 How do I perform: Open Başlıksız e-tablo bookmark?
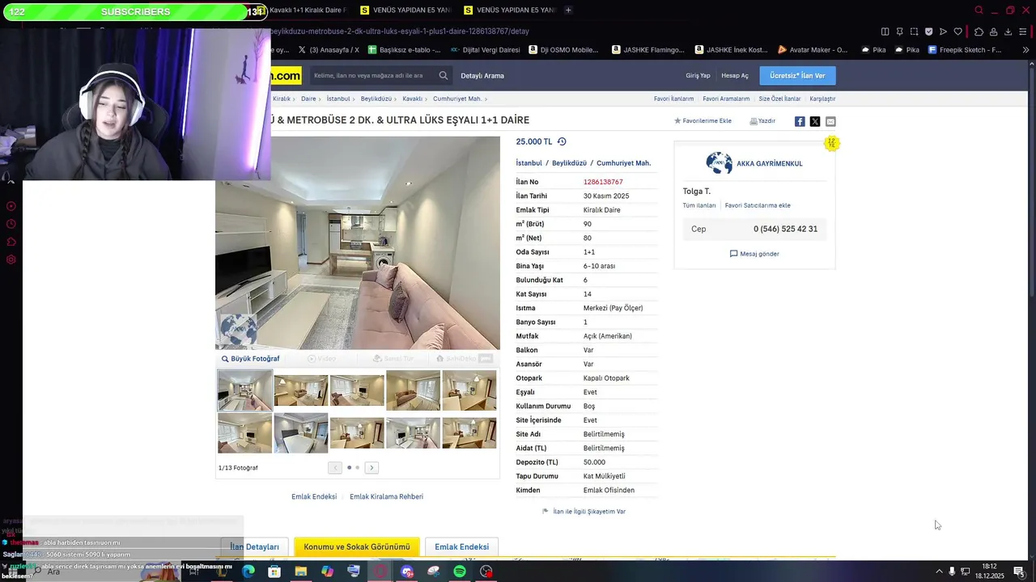click(x=404, y=49)
